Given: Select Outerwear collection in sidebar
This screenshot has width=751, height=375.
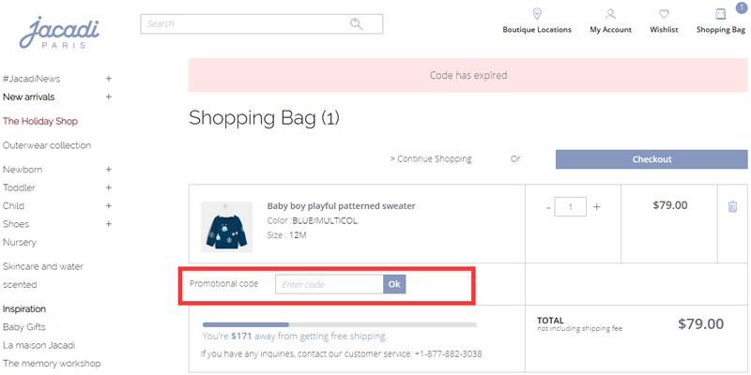Looking at the screenshot, I should (x=47, y=145).
